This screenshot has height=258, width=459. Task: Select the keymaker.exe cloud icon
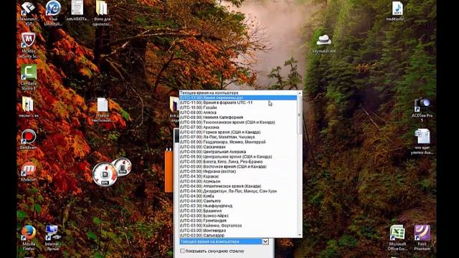323,40
